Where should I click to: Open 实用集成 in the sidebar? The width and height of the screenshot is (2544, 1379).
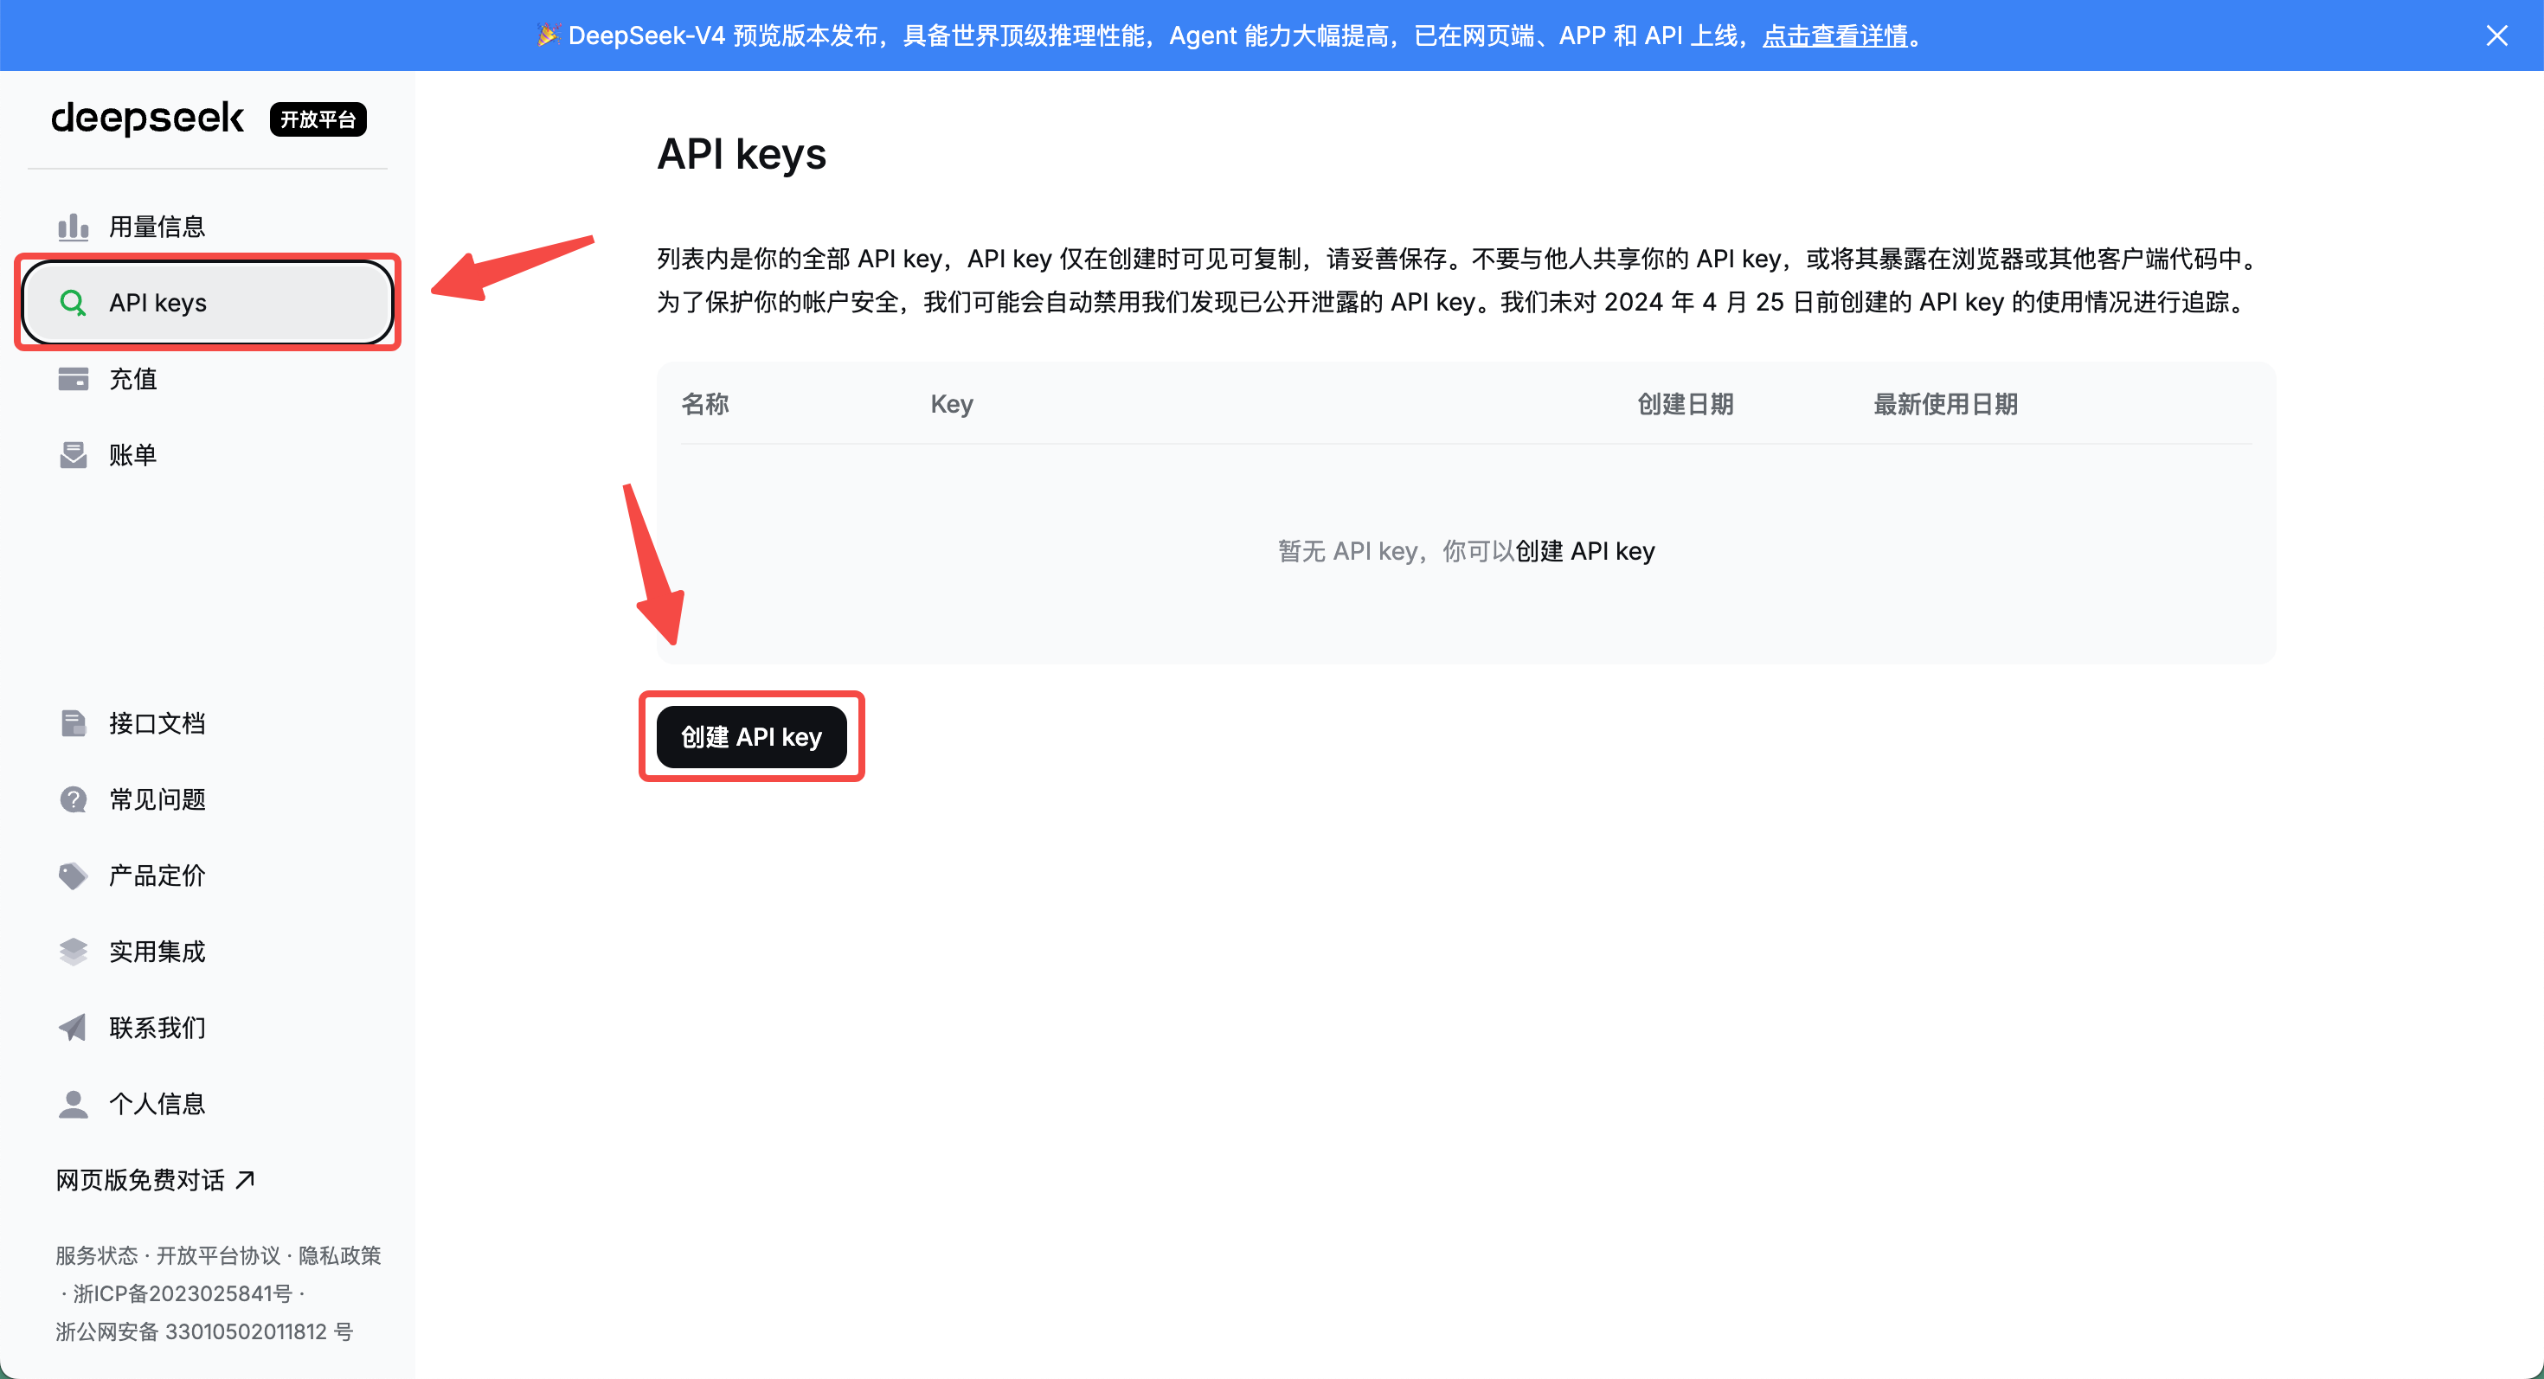(x=208, y=952)
